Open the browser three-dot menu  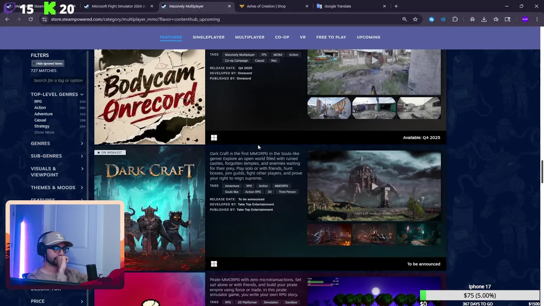click(x=537, y=19)
